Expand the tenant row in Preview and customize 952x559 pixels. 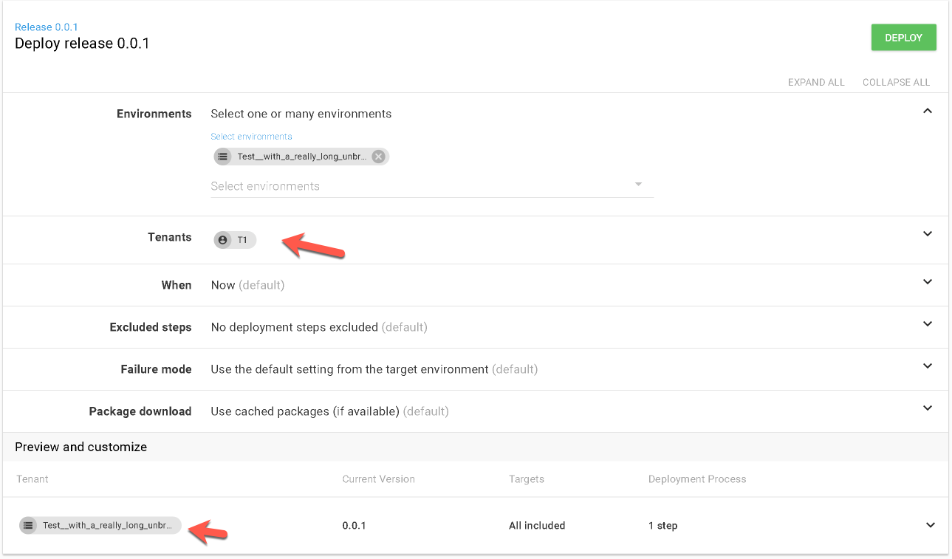point(931,525)
